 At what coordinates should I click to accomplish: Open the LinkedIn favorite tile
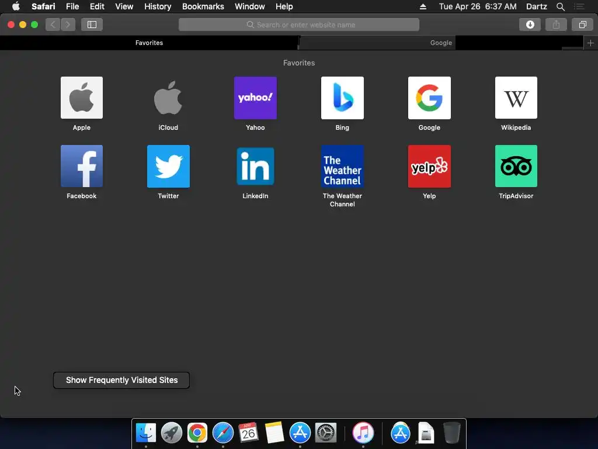click(x=255, y=166)
